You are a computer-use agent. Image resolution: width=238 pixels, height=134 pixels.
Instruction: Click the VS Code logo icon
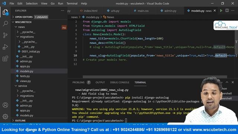coord(4,3)
